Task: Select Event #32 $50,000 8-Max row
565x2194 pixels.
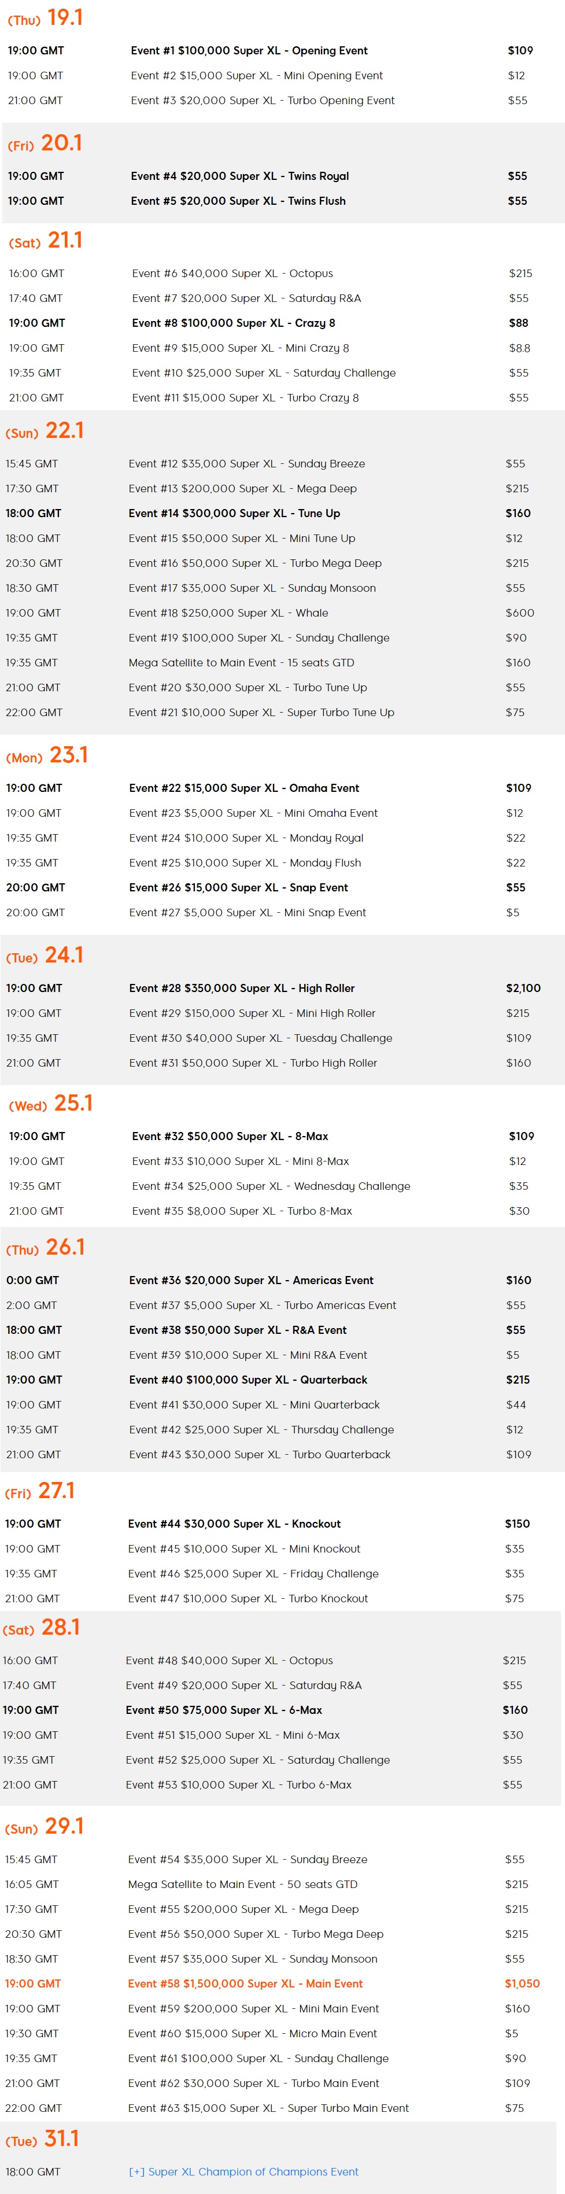Action: tap(282, 1136)
